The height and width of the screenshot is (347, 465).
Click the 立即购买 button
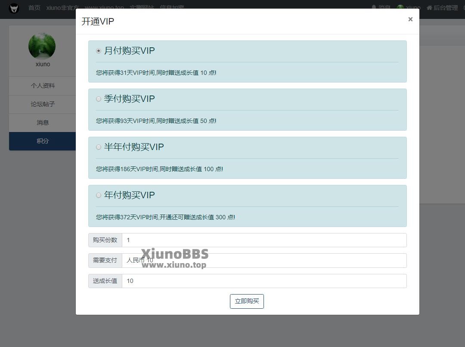(x=247, y=301)
